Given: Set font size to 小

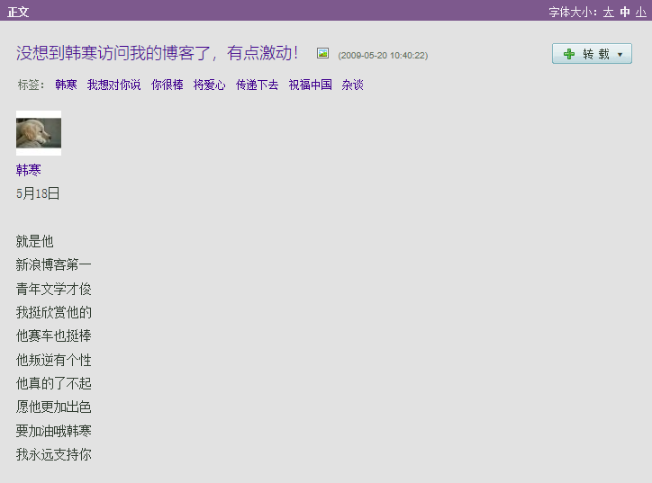Looking at the screenshot, I should coord(641,12).
